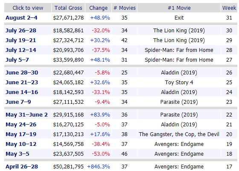This screenshot has width=239, height=171.
Task: Open the April 26–28 weekend link
Action: point(22,167)
